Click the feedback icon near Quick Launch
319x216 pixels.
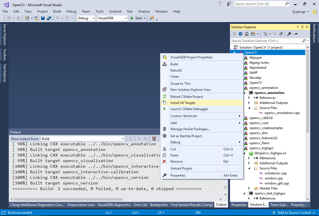point(229,4)
